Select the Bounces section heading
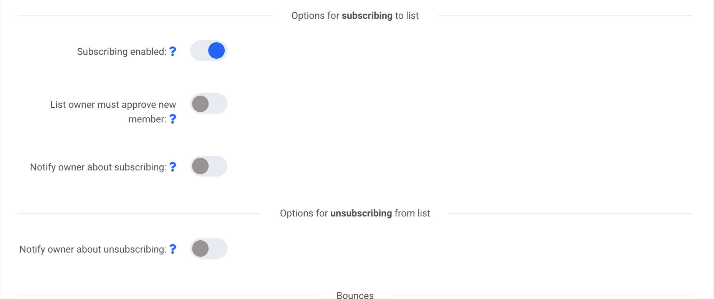The width and height of the screenshot is (714, 299). [x=355, y=295]
